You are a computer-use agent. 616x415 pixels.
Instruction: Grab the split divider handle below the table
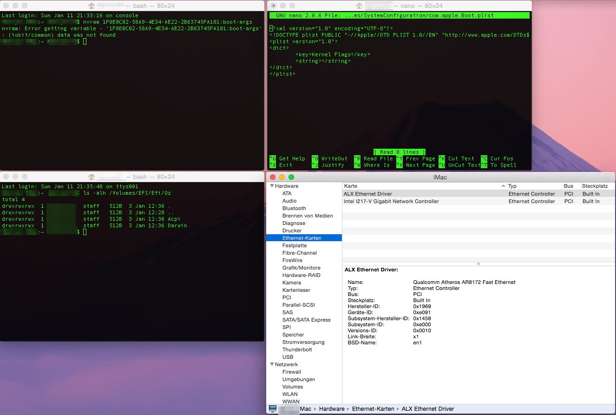(478, 264)
